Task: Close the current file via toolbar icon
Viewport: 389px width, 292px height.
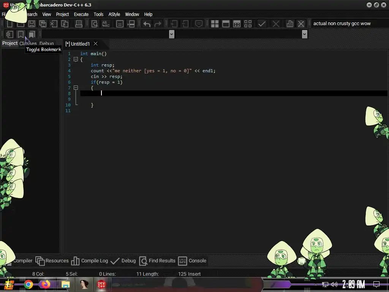Action: [x=54, y=24]
